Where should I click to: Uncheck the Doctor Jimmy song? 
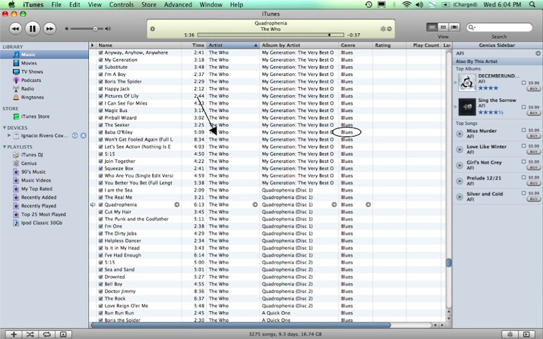click(100, 291)
